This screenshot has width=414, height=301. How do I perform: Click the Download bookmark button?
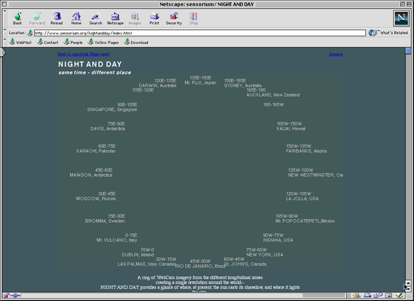click(136, 42)
